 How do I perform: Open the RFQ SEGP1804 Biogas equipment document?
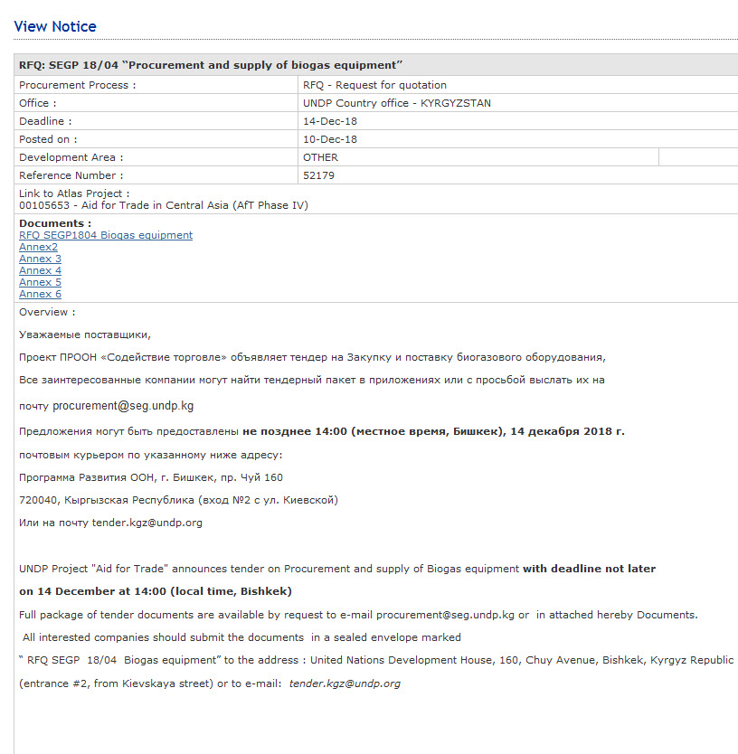(x=106, y=235)
